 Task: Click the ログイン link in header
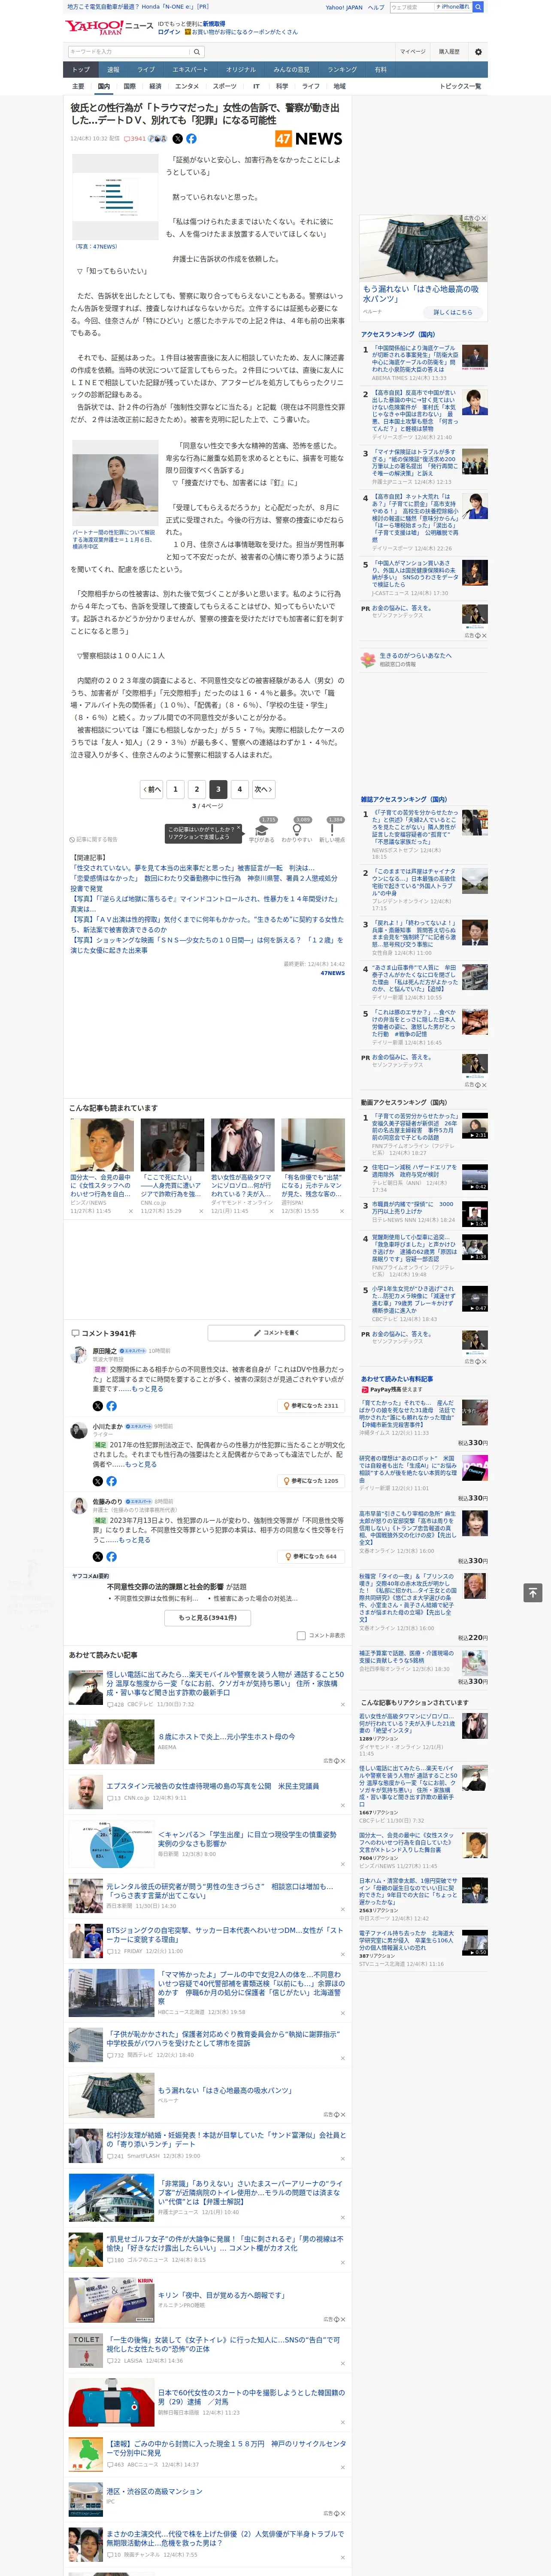coord(169,32)
